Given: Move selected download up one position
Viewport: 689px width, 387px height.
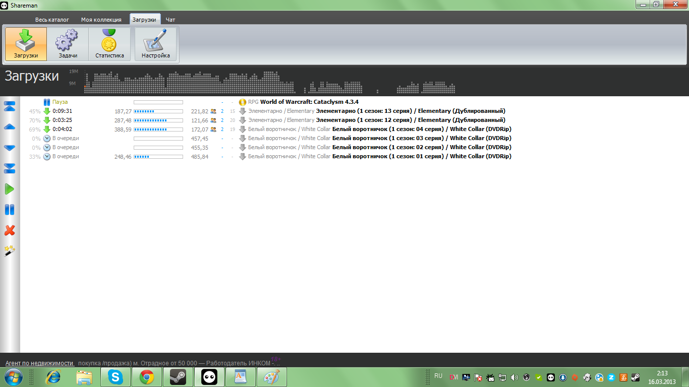Looking at the screenshot, I should [x=10, y=127].
